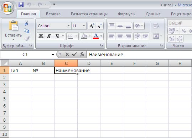Apply fill color with paint bucket
The height and width of the screenshot is (138, 192).
(84, 36)
